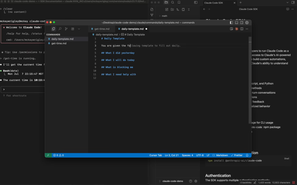Toggle Obsidian left sidebar collapse icon
297x185 pixels.
point(196,2)
